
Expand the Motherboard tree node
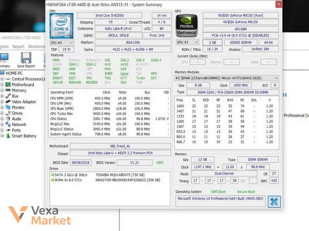[x=2, y=85]
